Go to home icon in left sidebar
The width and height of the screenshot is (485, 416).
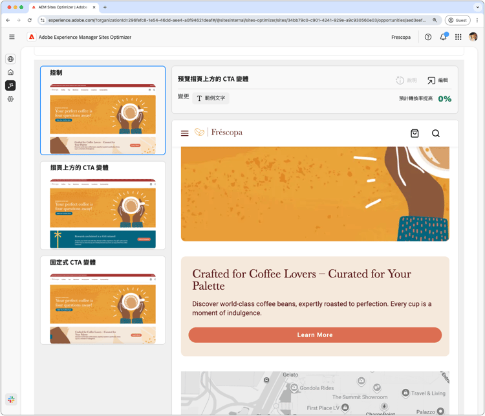[10, 72]
